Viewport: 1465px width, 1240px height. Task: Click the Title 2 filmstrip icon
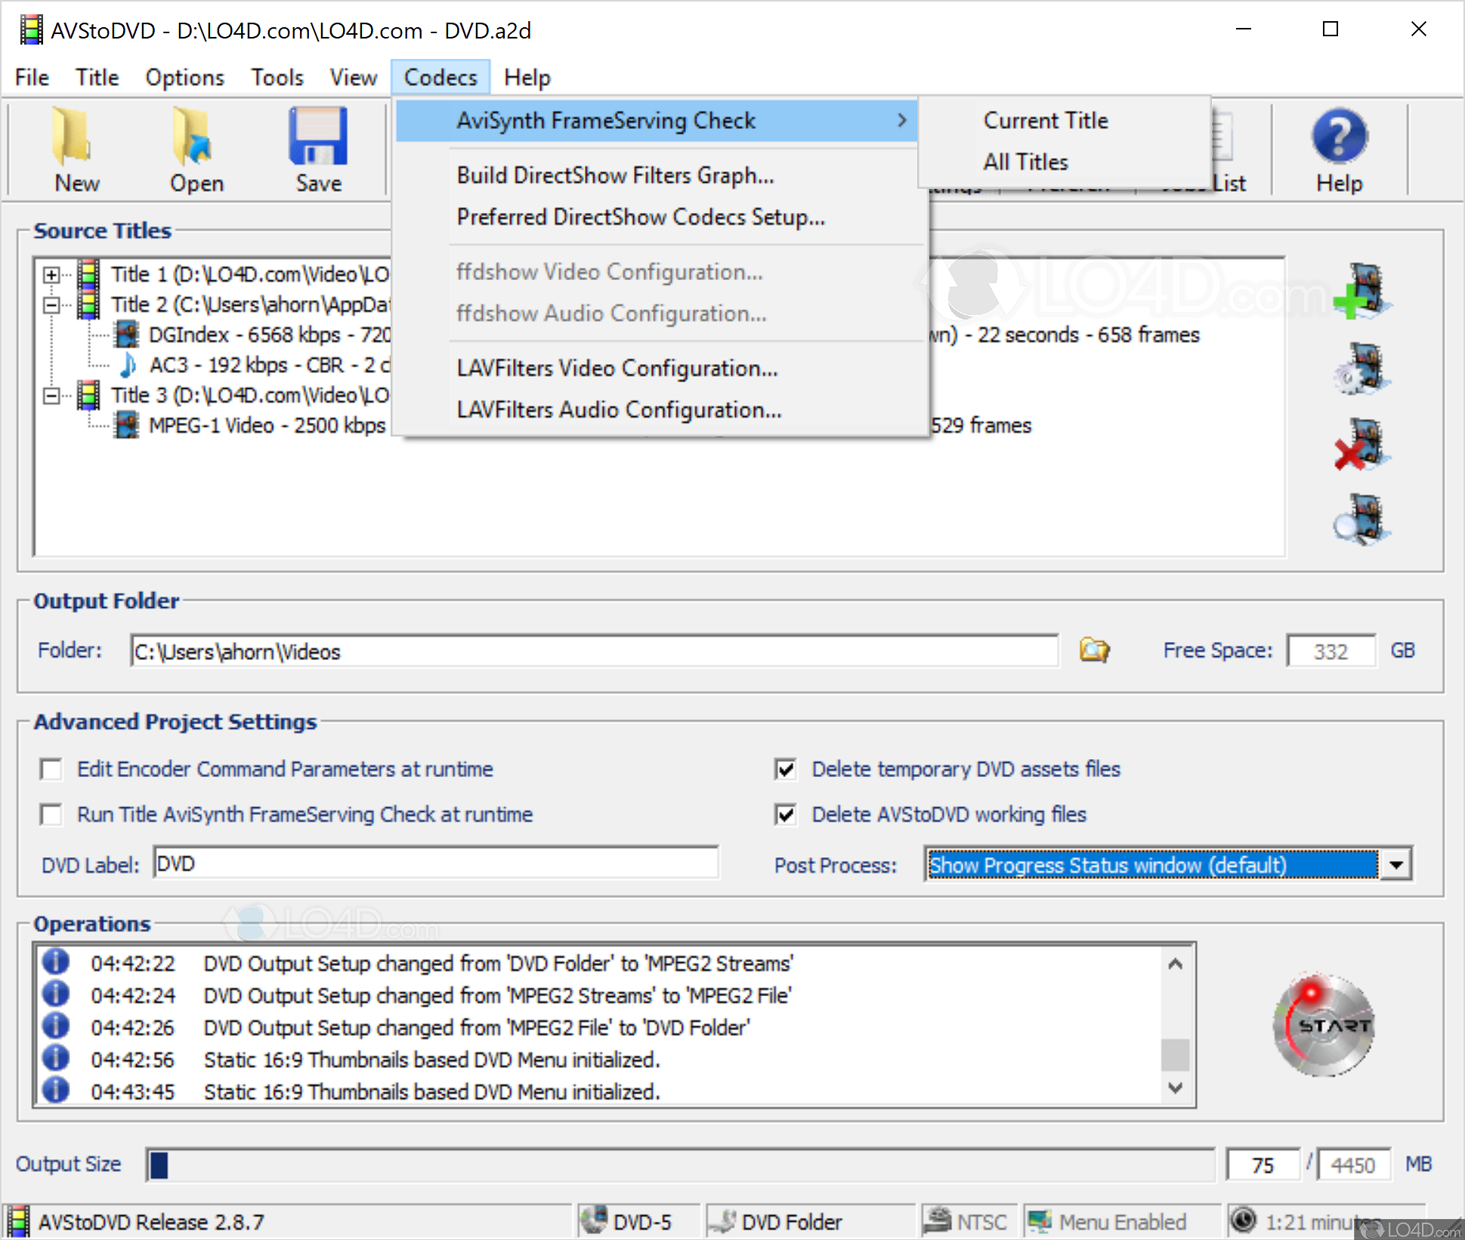coord(89,304)
